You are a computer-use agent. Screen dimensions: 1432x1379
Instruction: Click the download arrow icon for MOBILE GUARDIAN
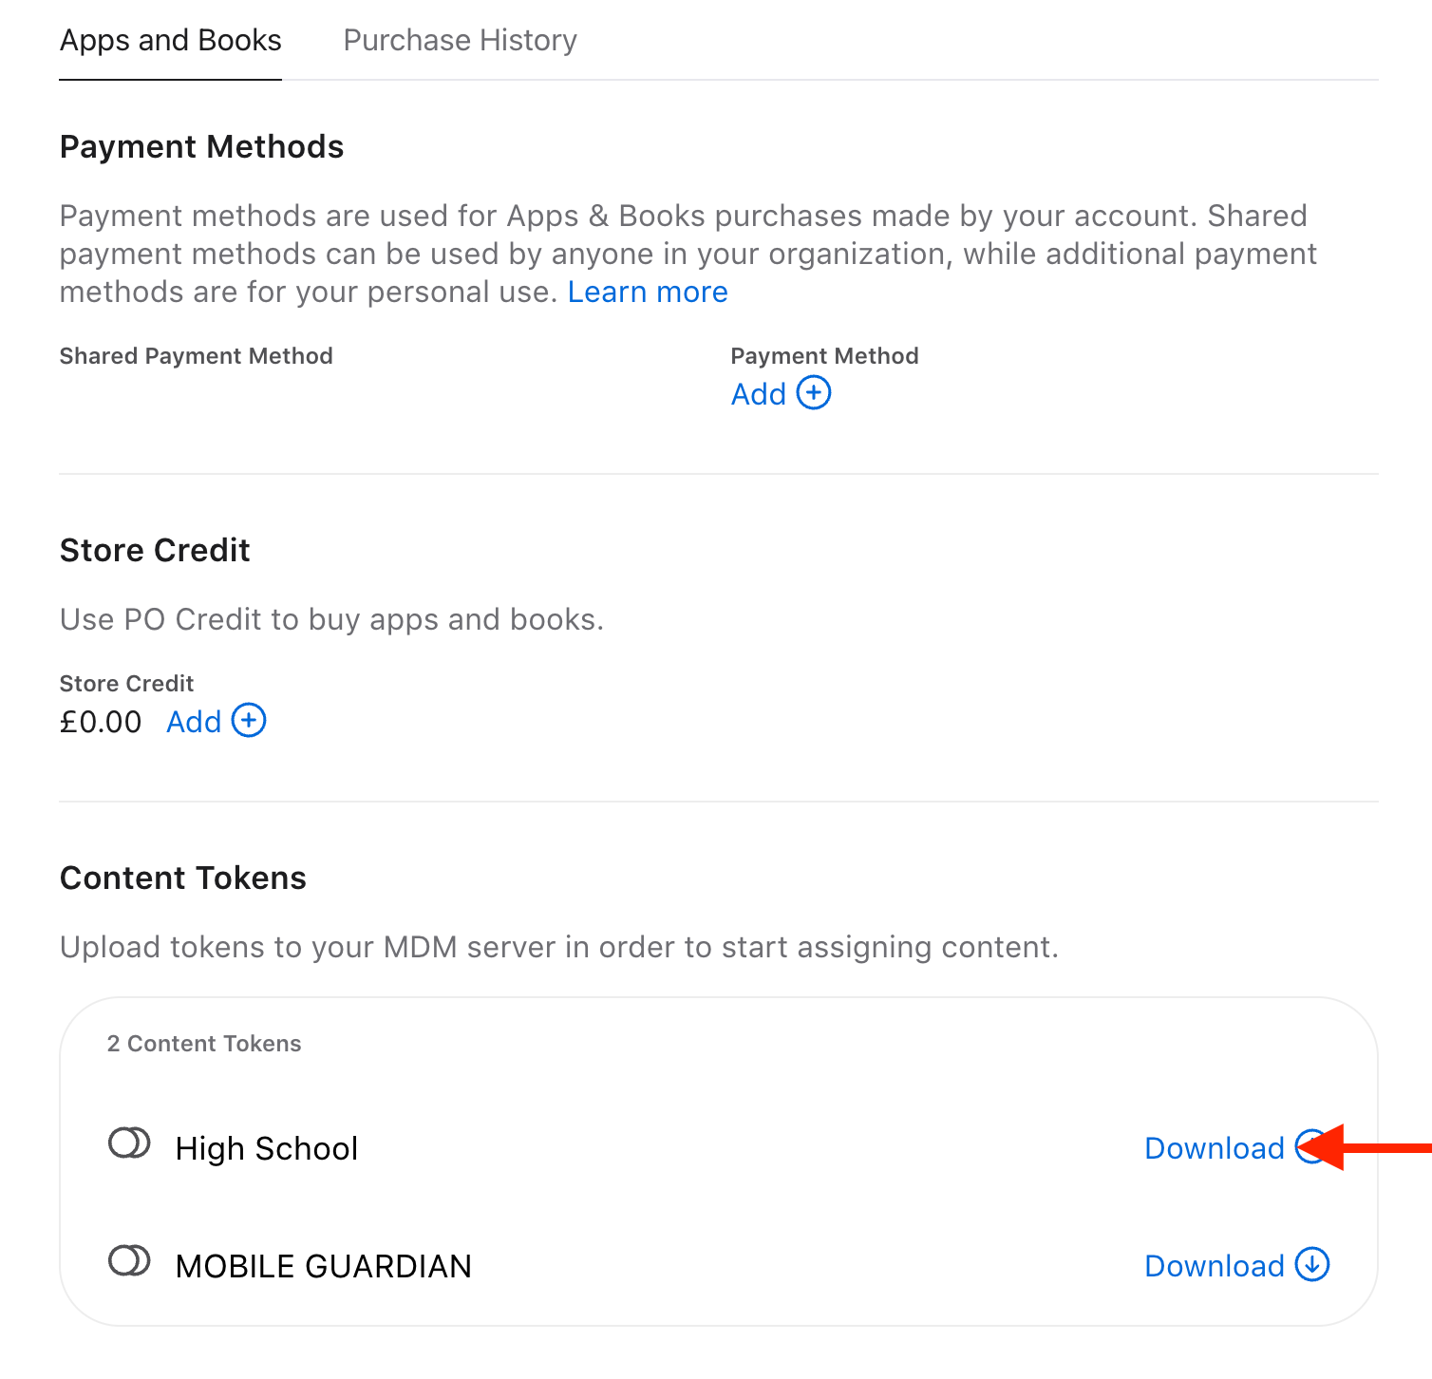pyautogui.click(x=1312, y=1265)
